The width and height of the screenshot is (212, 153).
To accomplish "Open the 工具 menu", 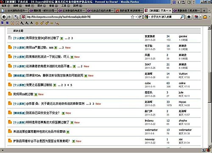I will tap(66, 6).
